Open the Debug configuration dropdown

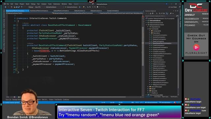[31, 7]
